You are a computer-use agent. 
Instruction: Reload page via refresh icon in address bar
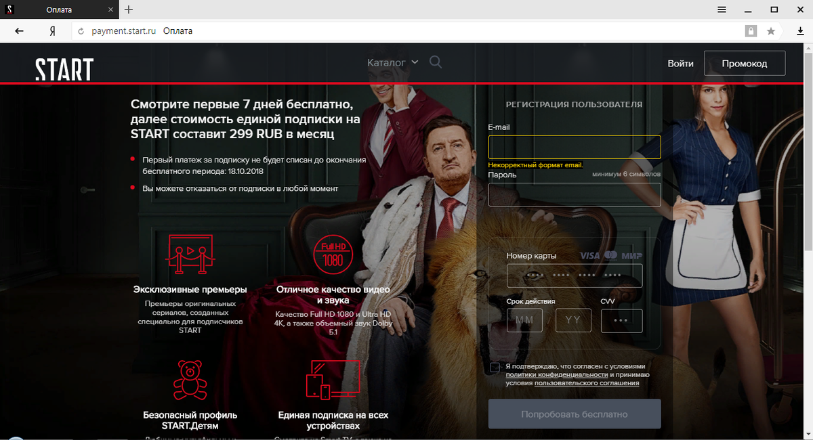point(81,31)
